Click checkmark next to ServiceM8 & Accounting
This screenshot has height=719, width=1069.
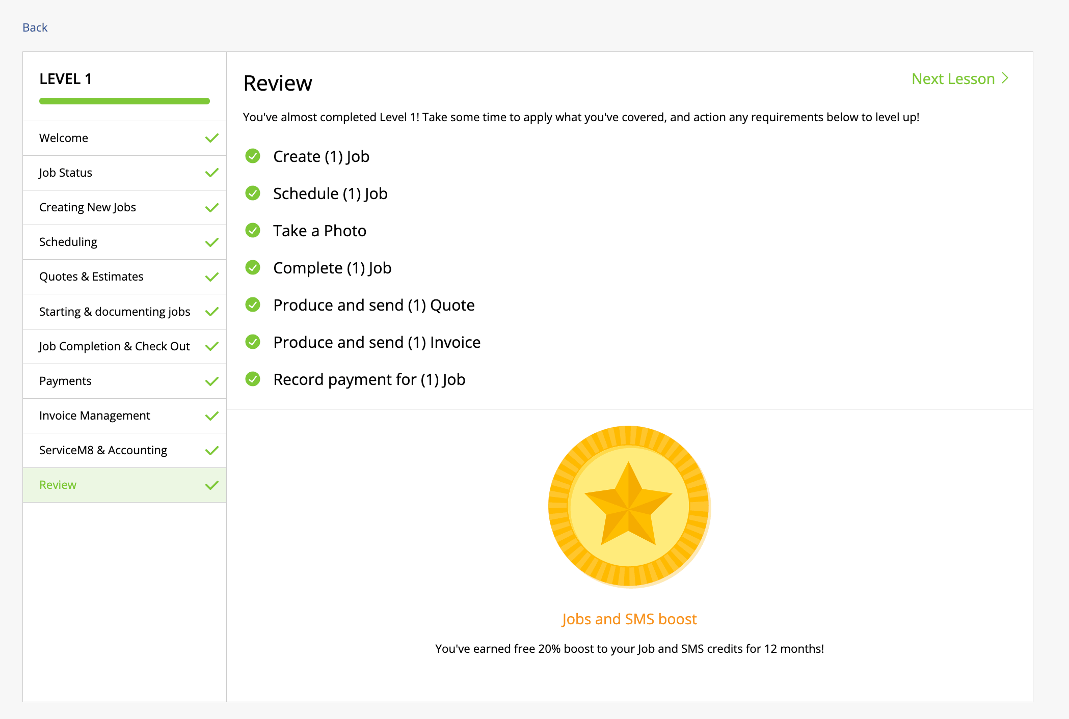coord(211,451)
